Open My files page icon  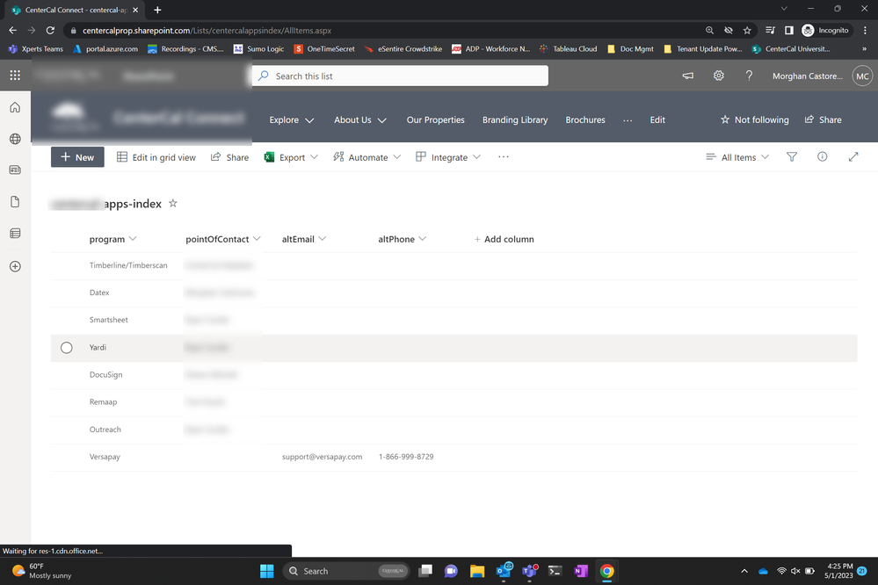coord(15,201)
